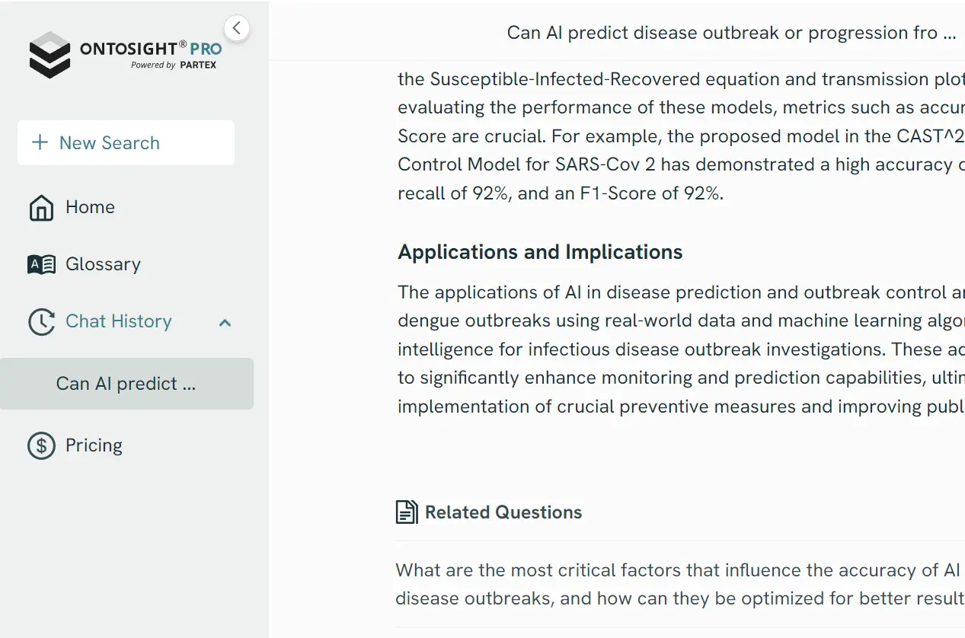Start a New Search
Screen dimensions: 965x638
[126, 142]
